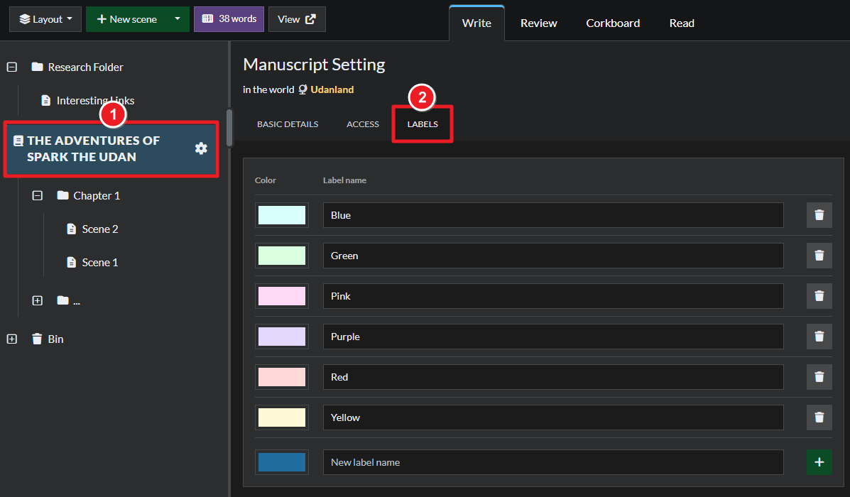
Task: Collapse the Research Folder tree
Action: (x=12, y=67)
